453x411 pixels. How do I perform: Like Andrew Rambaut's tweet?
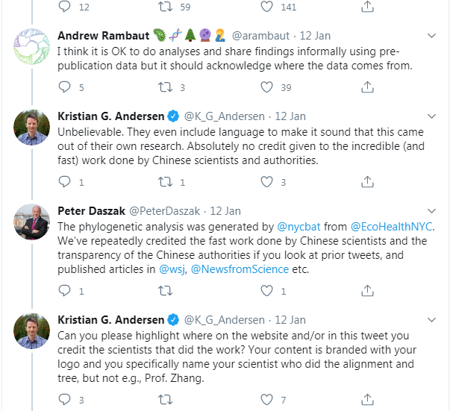[266, 87]
